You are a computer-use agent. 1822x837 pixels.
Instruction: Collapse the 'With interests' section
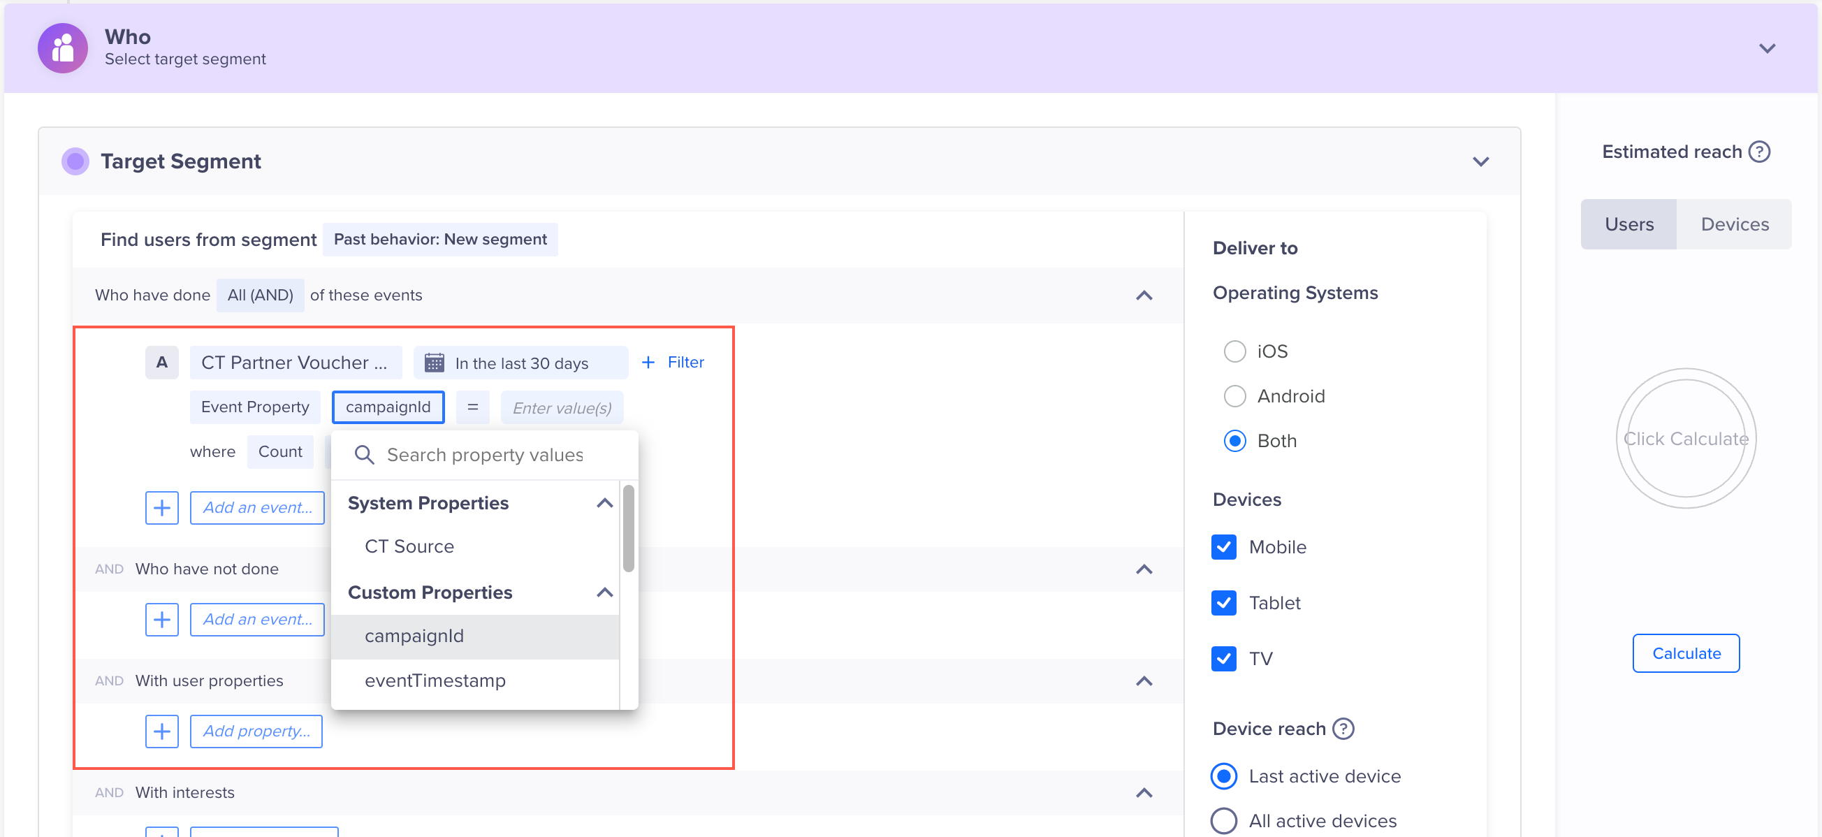click(x=1144, y=792)
